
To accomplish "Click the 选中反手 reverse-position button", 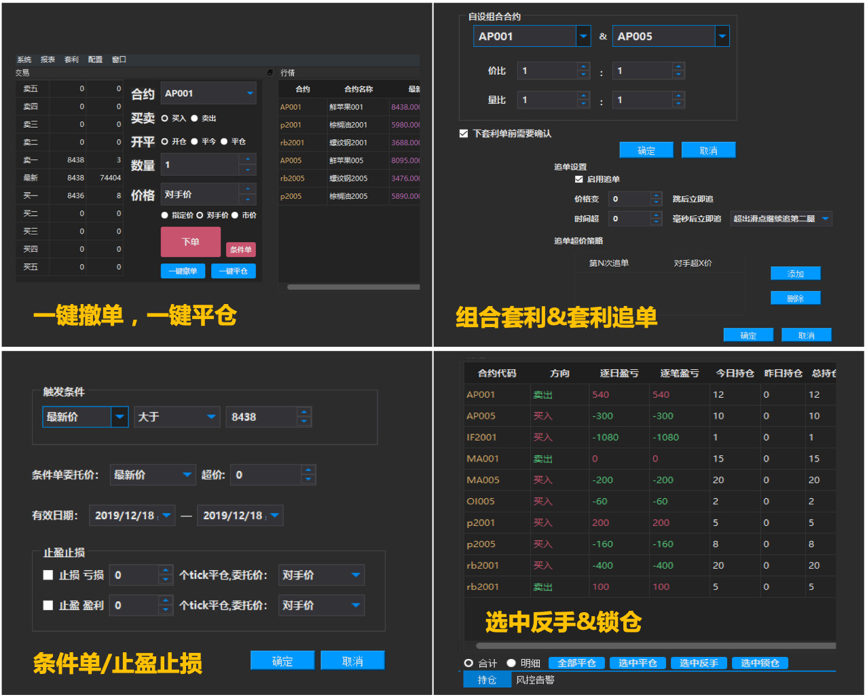I will tap(699, 663).
